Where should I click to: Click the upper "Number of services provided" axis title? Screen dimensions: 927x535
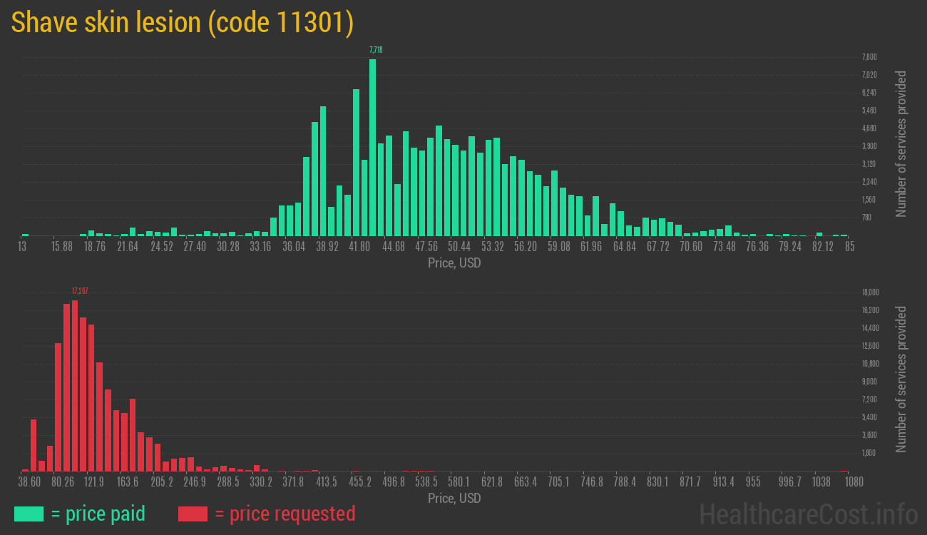pos(901,143)
